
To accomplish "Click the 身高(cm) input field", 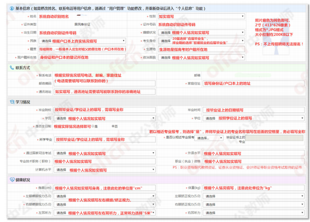I will pos(104,188).
